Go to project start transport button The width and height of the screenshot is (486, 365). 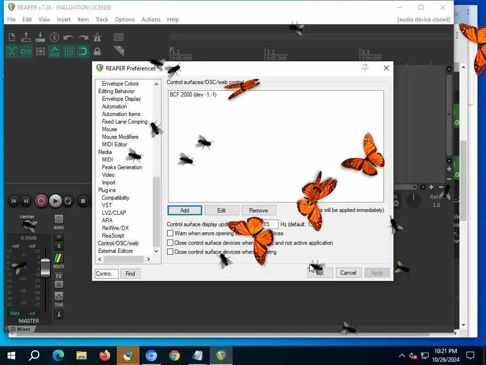pos(14,201)
